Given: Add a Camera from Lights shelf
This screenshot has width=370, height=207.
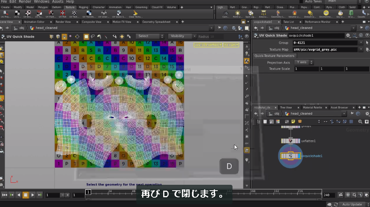Looking at the screenshot, I should (226, 14).
